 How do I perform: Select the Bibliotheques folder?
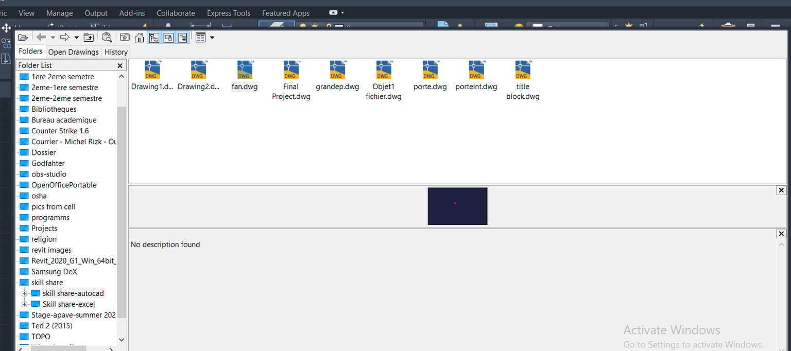click(54, 109)
